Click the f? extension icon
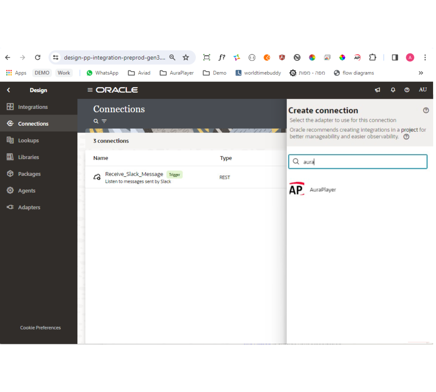The width and height of the screenshot is (436, 392). tap(222, 57)
